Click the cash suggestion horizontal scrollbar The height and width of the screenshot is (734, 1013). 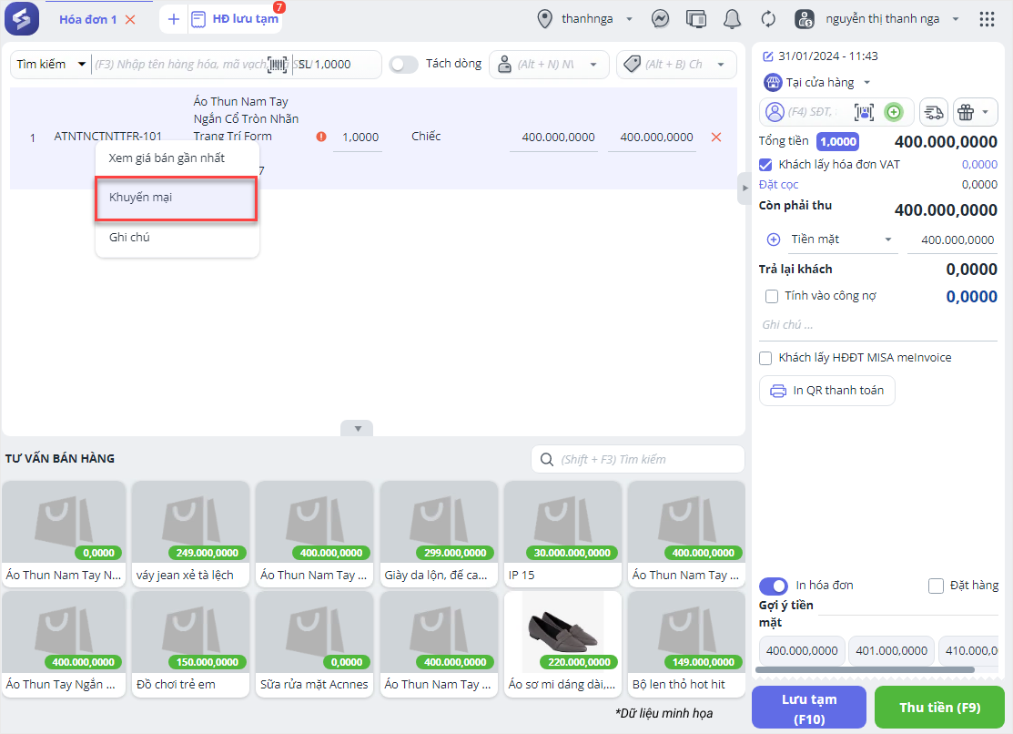pyautogui.click(x=865, y=670)
